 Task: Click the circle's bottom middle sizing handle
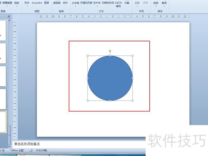pos(110,101)
